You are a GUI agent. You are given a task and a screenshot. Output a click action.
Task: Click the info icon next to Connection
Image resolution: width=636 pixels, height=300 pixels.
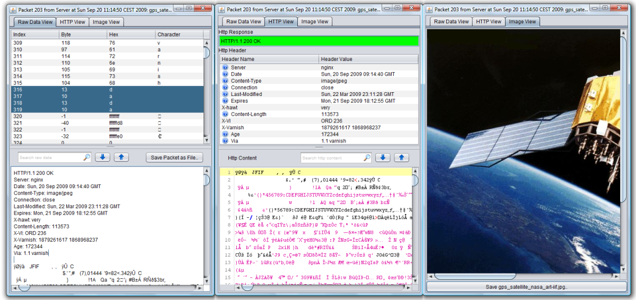(225, 87)
